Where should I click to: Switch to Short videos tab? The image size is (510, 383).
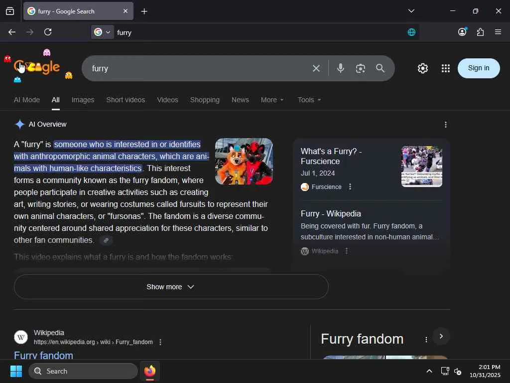[x=126, y=100]
